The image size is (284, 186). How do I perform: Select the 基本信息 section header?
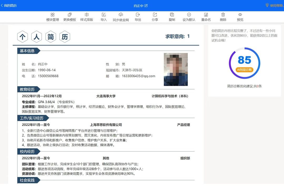(x=27, y=51)
